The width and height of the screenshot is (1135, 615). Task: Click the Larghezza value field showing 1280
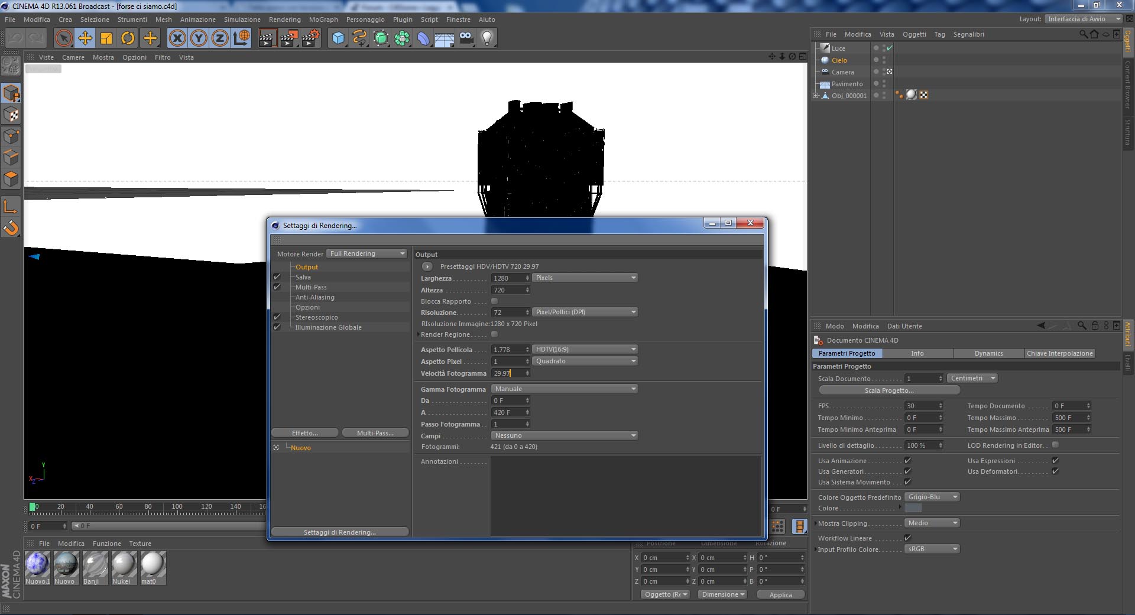tap(510, 278)
